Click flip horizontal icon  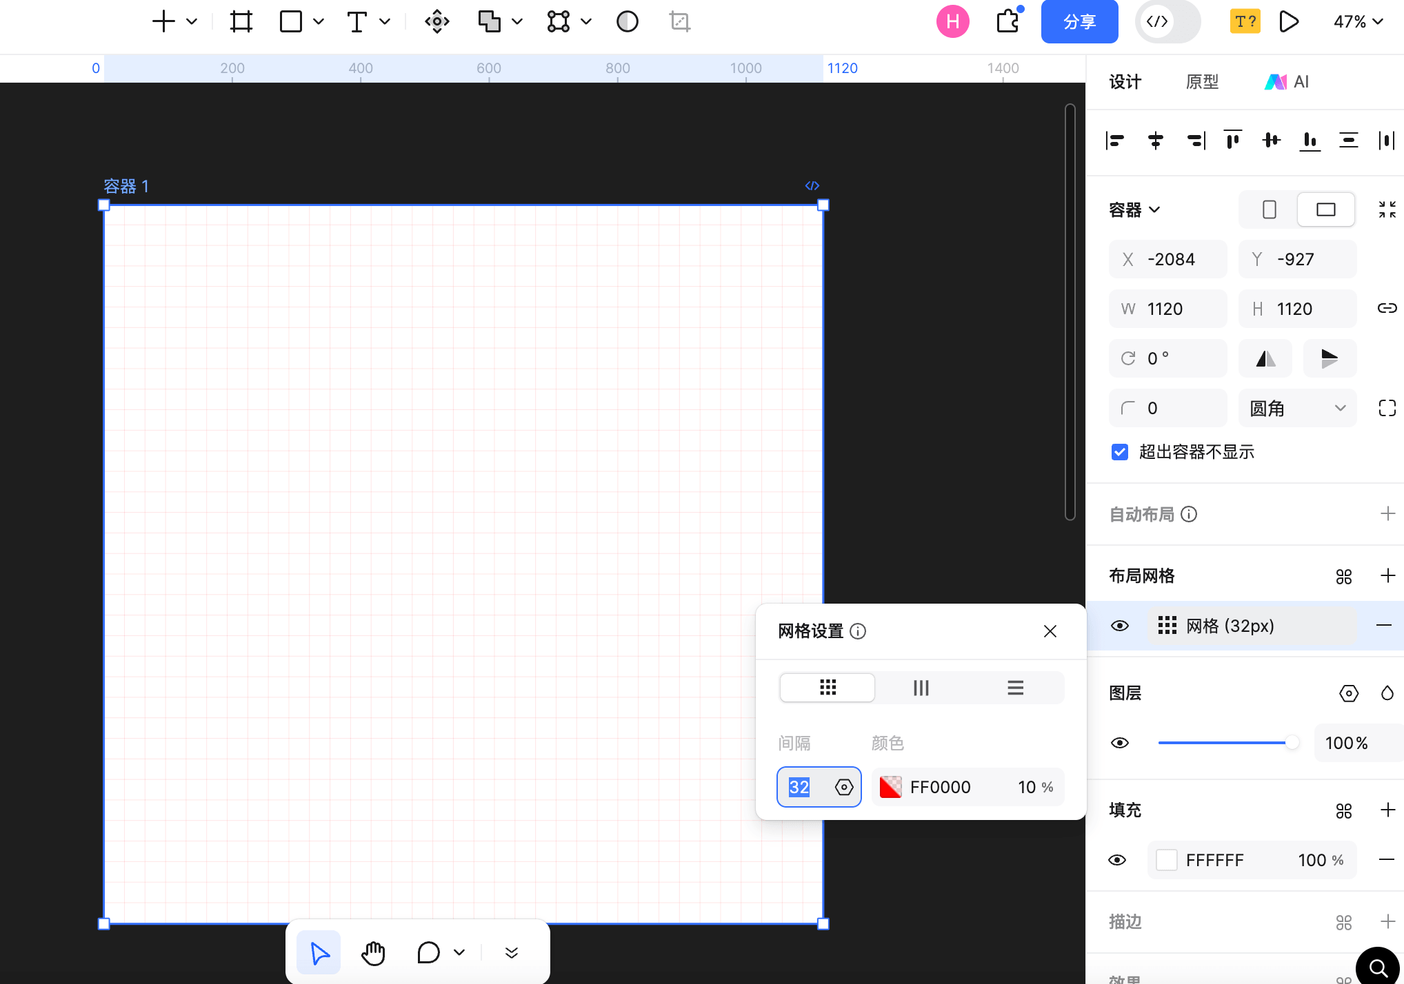1265,358
